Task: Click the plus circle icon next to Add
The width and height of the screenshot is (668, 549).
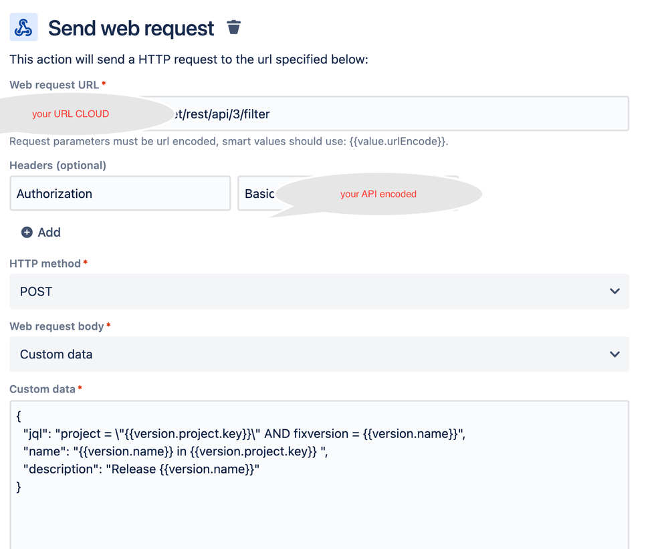Action: point(27,232)
